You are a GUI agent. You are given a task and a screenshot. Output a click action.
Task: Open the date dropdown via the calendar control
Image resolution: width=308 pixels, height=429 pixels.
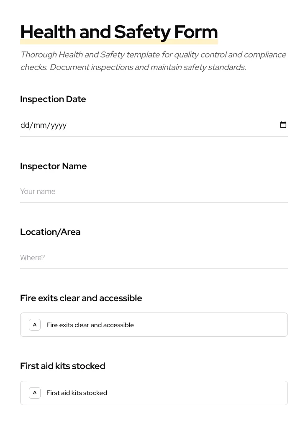(283, 124)
